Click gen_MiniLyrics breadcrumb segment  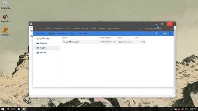[x=114, y=29]
